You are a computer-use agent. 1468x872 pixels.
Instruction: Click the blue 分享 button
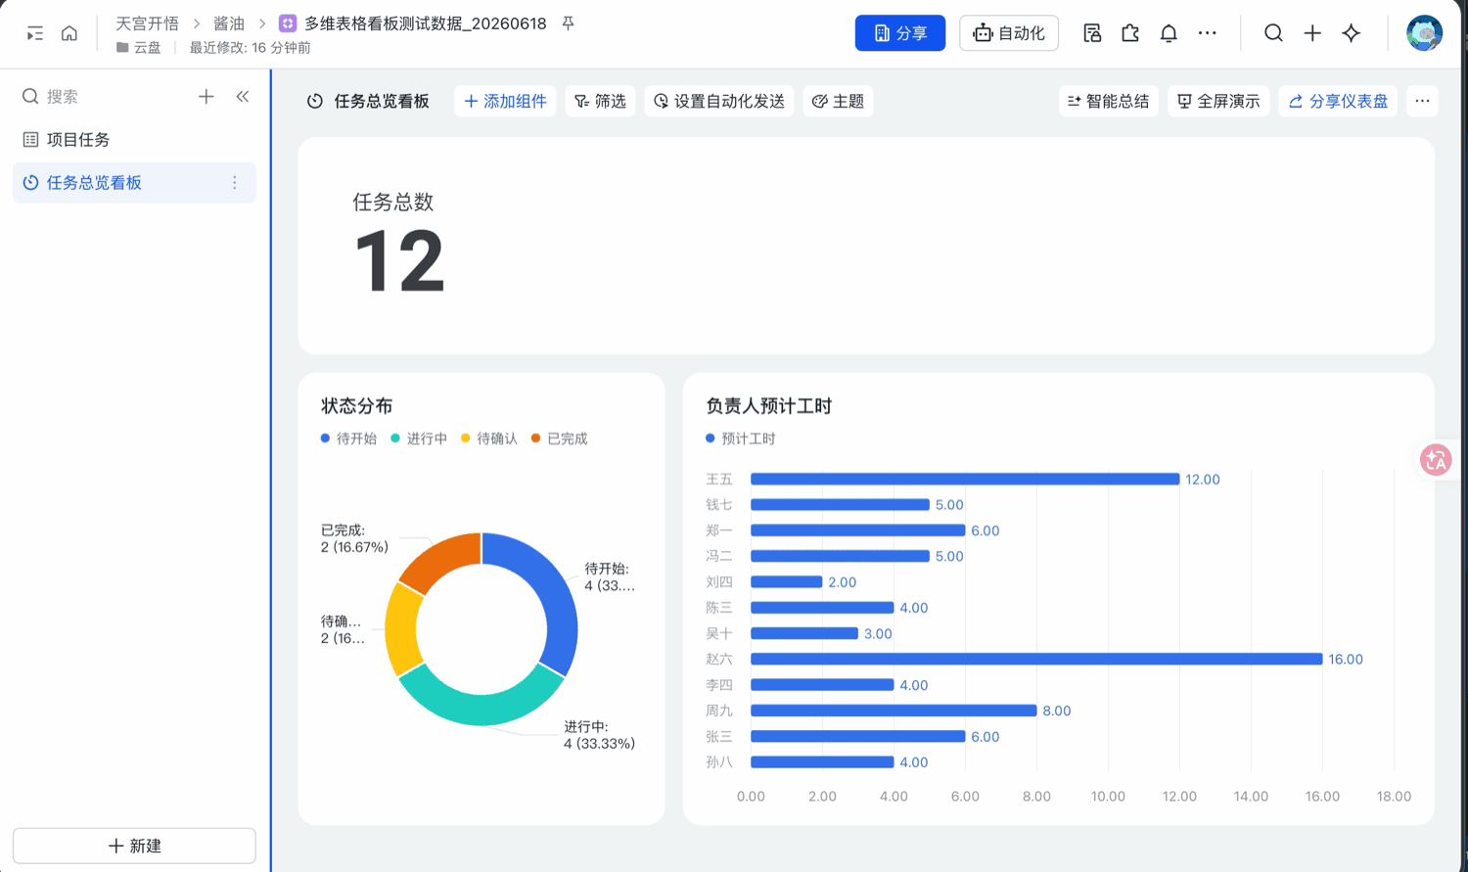(x=900, y=33)
